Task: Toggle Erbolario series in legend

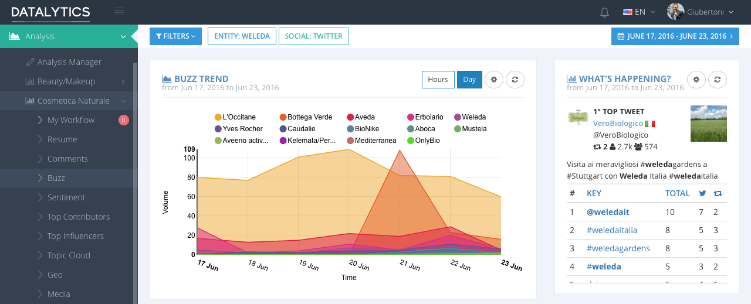Action: [425, 117]
